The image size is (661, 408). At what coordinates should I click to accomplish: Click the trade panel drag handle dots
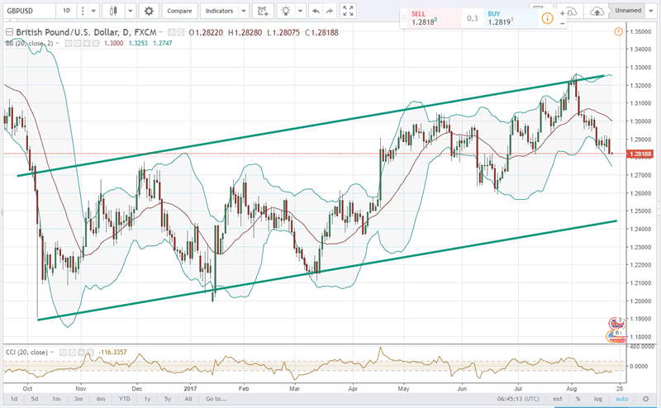click(x=404, y=18)
